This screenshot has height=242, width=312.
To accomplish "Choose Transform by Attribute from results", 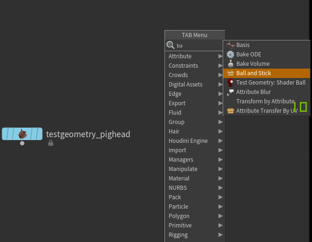I will (x=265, y=101).
